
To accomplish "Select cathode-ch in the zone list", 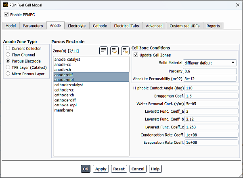I will [91, 95].
